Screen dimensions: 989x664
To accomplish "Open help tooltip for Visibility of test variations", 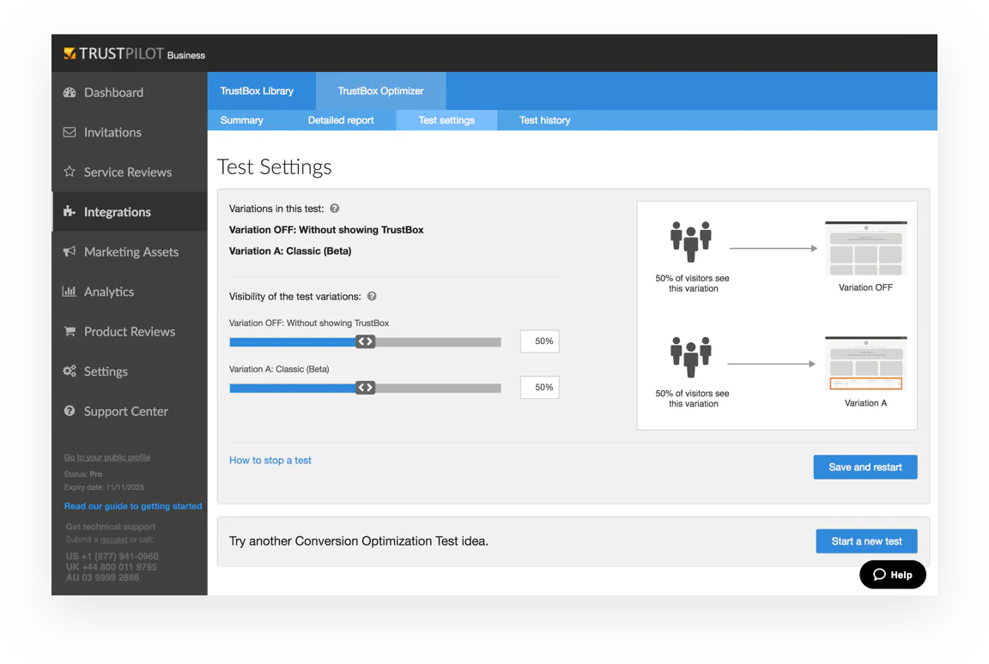I will (372, 296).
